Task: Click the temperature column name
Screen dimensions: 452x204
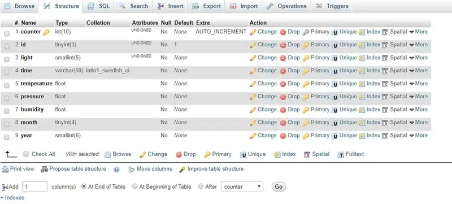Action: pyautogui.click(x=37, y=84)
